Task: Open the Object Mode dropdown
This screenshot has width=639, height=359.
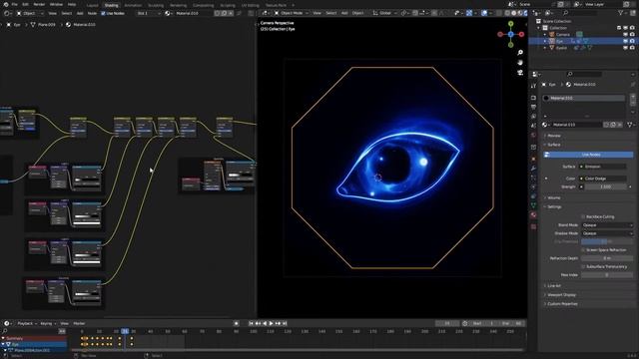Action: click(x=291, y=13)
